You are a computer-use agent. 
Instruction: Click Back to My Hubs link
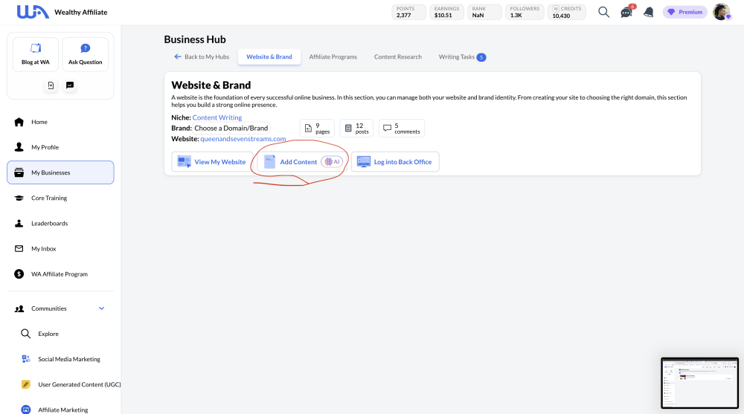click(202, 57)
